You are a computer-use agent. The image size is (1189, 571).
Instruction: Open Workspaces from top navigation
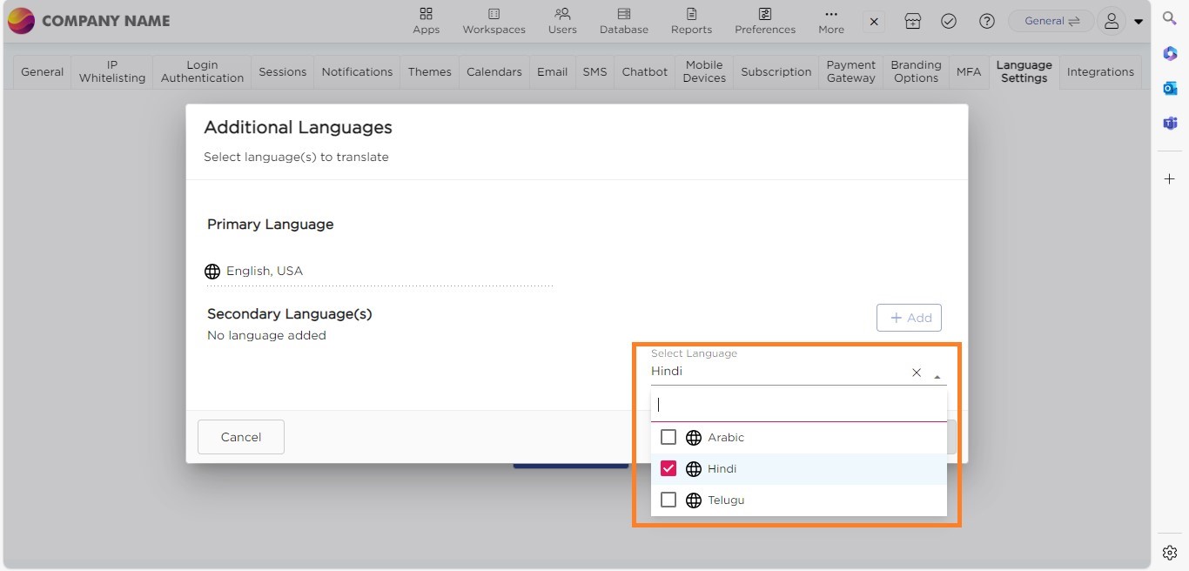click(494, 21)
